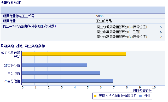Image resolution: width=168 pixels, height=102 pixels.
Task: Click the 所属行业标准 heading
Action: pos(10,2)
